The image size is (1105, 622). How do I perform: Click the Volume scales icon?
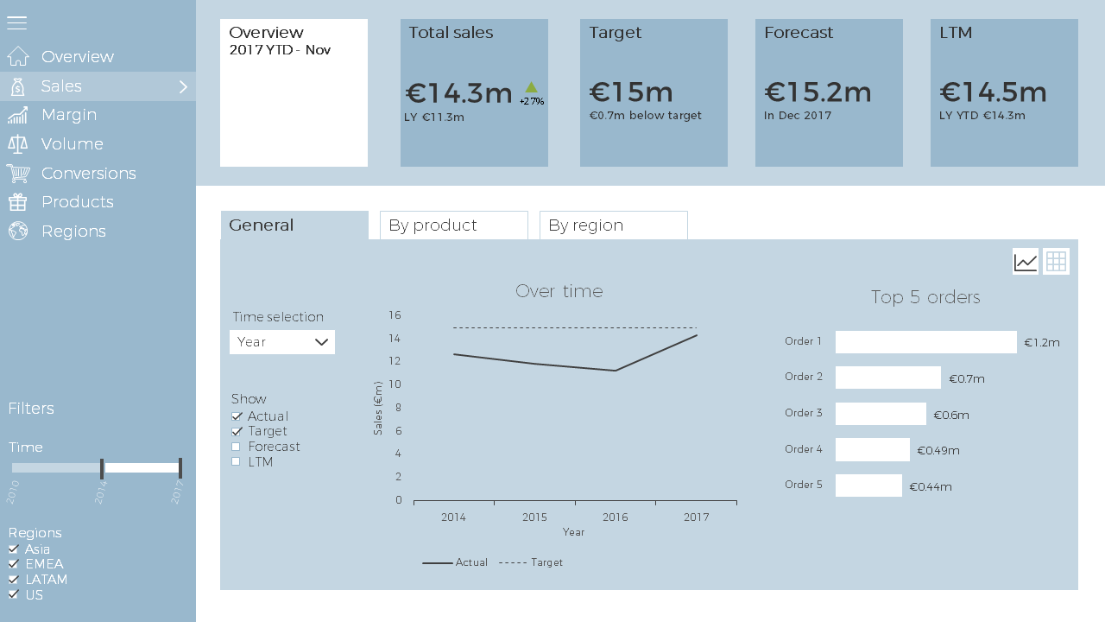(17, 144)
